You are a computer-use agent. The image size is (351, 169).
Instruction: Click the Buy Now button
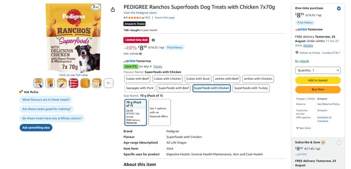pyautogui.click(x=318, y=89)
